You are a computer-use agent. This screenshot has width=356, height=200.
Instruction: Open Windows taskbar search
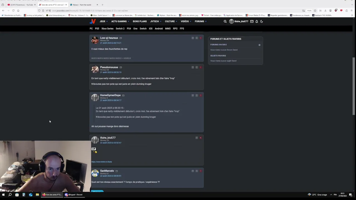tap(10, 195)
